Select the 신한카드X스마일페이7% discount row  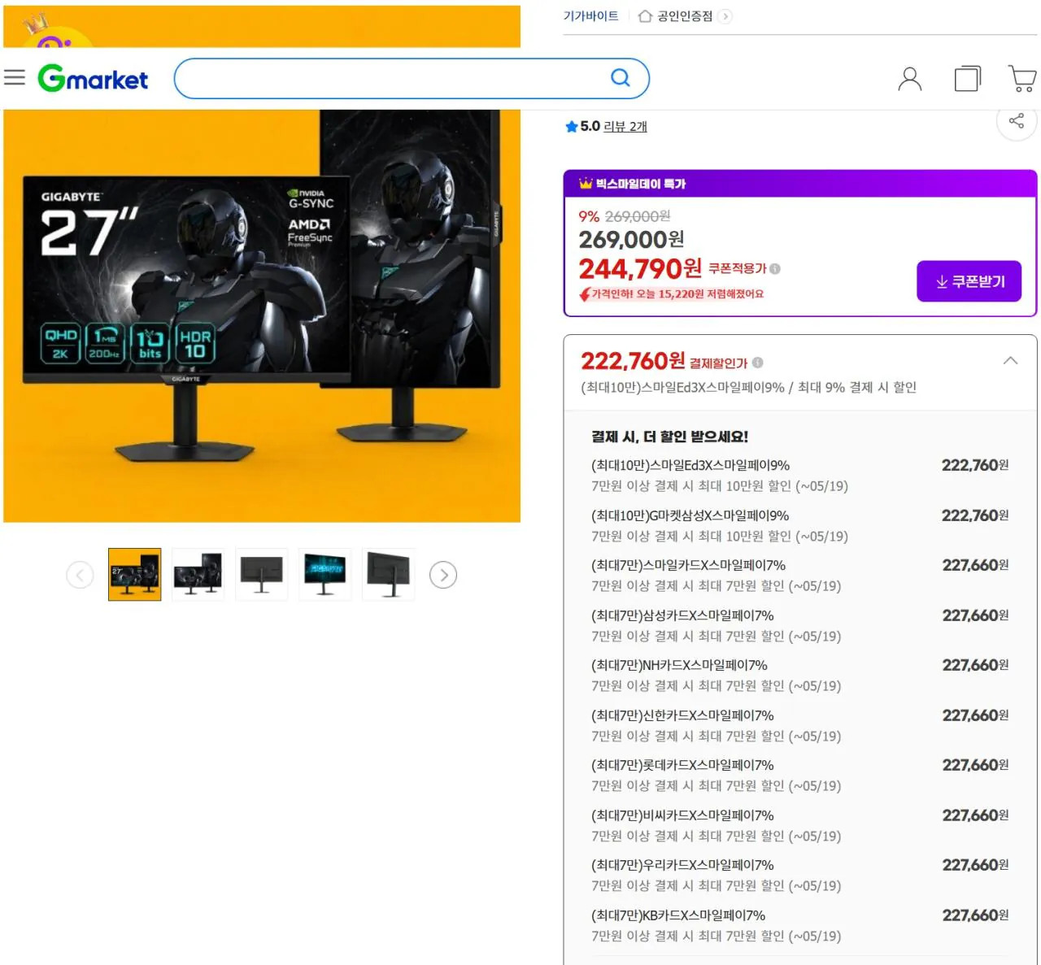pos(799,725)
